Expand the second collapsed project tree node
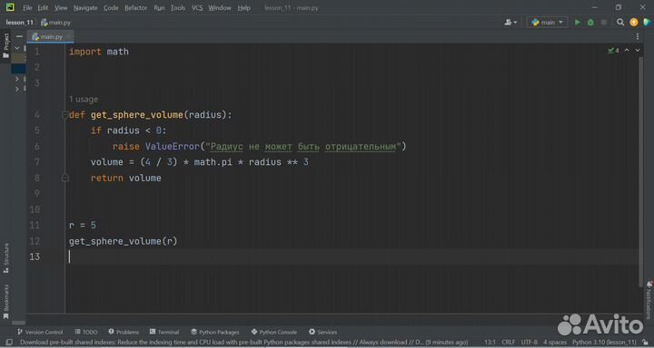 [x=16, y=89]
